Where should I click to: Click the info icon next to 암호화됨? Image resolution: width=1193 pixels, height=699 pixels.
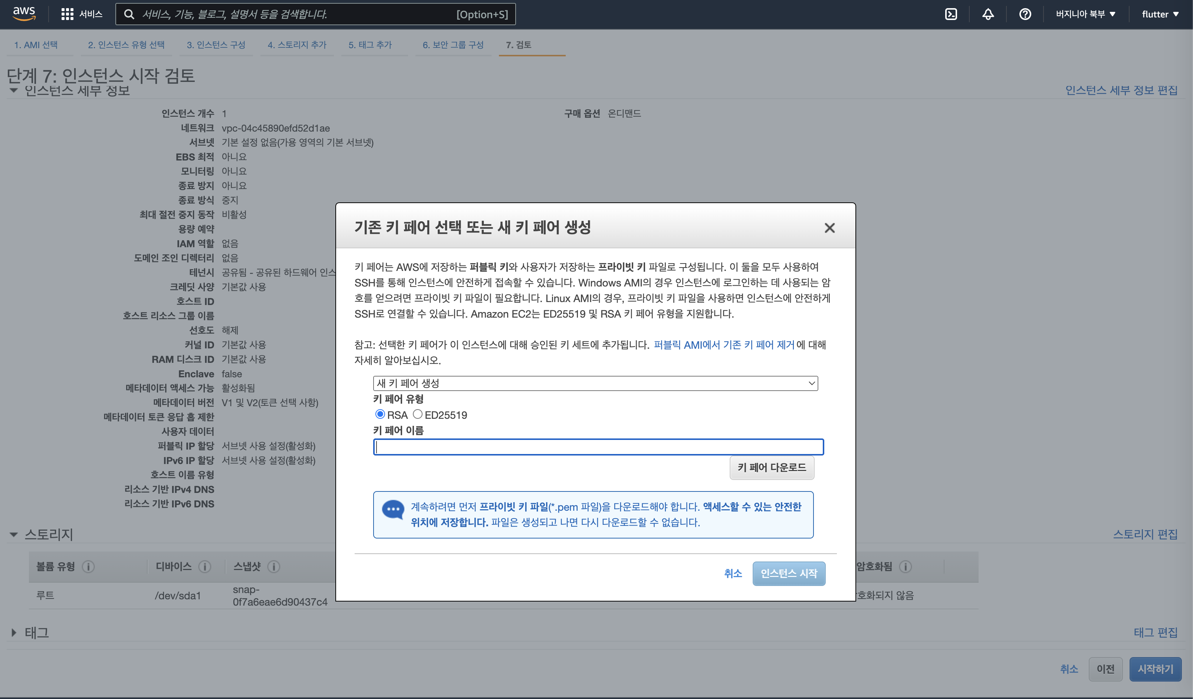pos(905,567)
